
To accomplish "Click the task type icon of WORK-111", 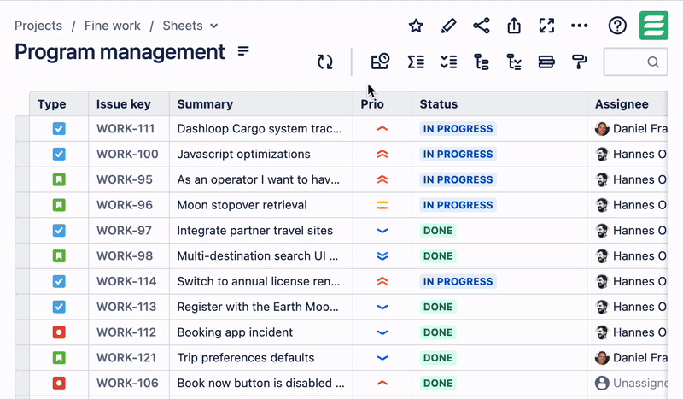I will pyautogui.click(x=59, y=129).
